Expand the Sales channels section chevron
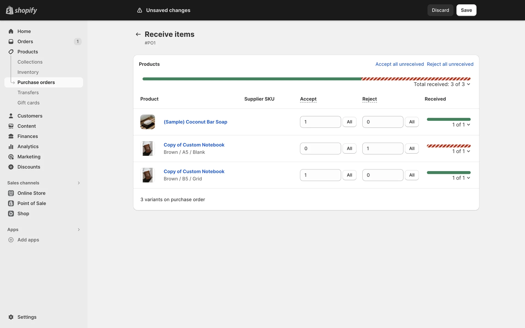The width and height of the screenshot is (525, 328). click(x=79, y=183)
